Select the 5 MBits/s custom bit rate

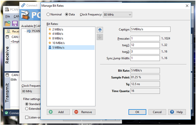58,47
